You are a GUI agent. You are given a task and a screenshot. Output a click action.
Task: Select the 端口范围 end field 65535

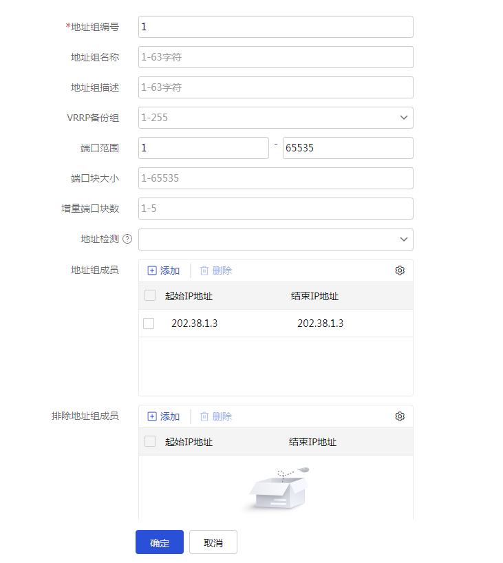[348, 148]
